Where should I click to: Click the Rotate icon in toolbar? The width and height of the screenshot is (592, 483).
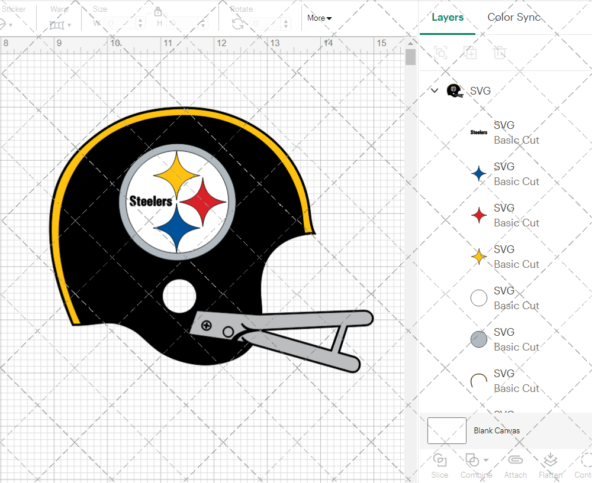pos(237,24)
